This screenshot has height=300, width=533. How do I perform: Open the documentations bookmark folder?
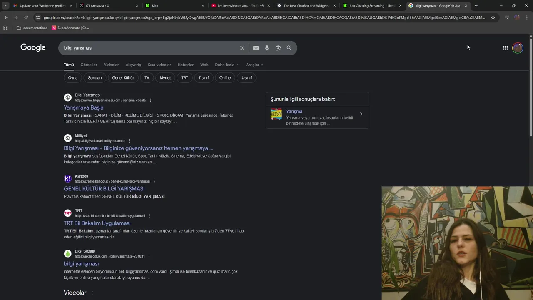click(x=32, y=27)
